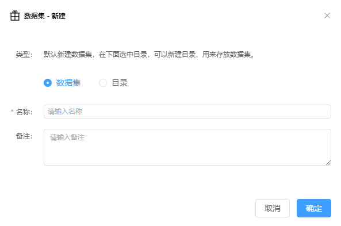The width and height of the screenshot is (341, 226).
Task: Select the 数据集 radio button circle
Action: [x=48, y=83]
